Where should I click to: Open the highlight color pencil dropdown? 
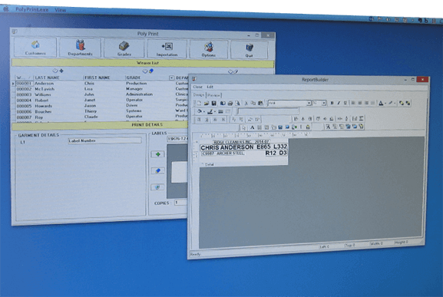pos(395,103)
